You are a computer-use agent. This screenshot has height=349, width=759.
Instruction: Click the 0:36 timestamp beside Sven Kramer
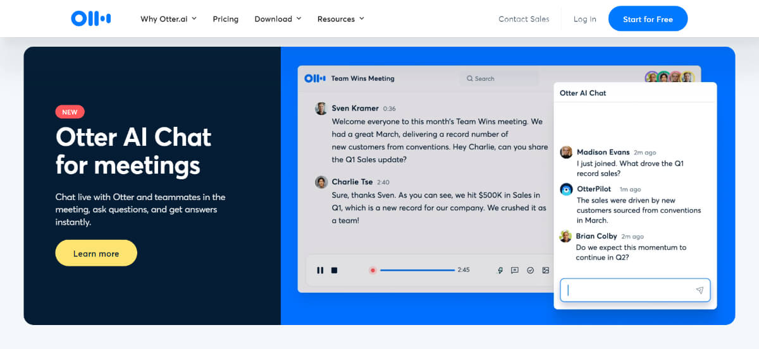tap(389, 109)
